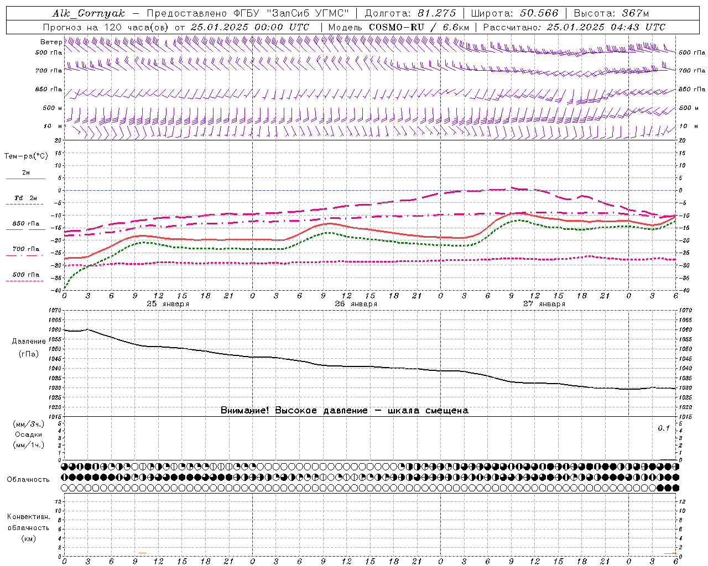Select the "500 гПа" entry in the temperature legend
Image resolution: width=708 pixels, height=566 pixels.
coord(26,275)
